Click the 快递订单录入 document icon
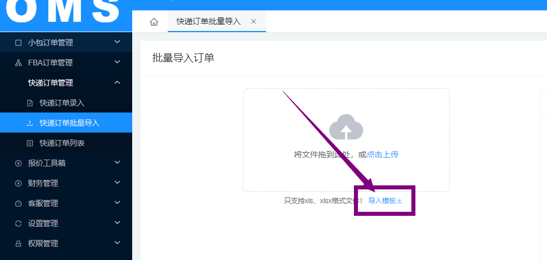547x260 pixels. click(x=30, y=103)
